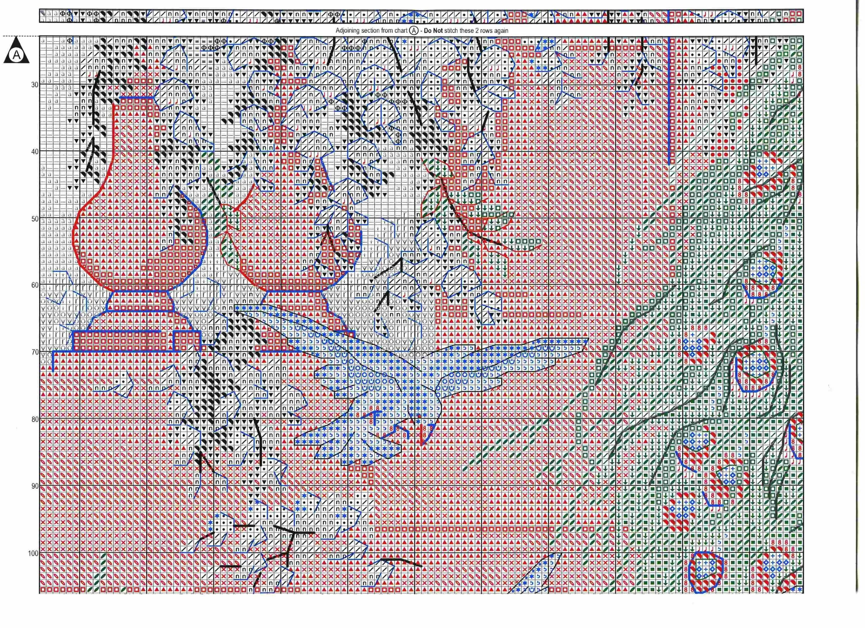The width and height of the screenshot is (865, 628).
Task: Click row number 100 label
Action: click(33, 553)
